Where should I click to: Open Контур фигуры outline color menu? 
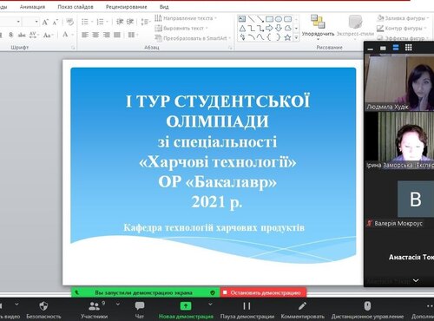[402, 29]
